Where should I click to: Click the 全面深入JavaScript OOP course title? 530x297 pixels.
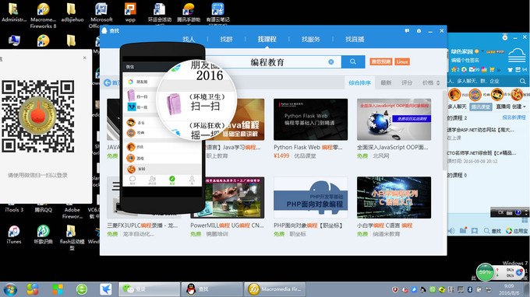point(392,147)
